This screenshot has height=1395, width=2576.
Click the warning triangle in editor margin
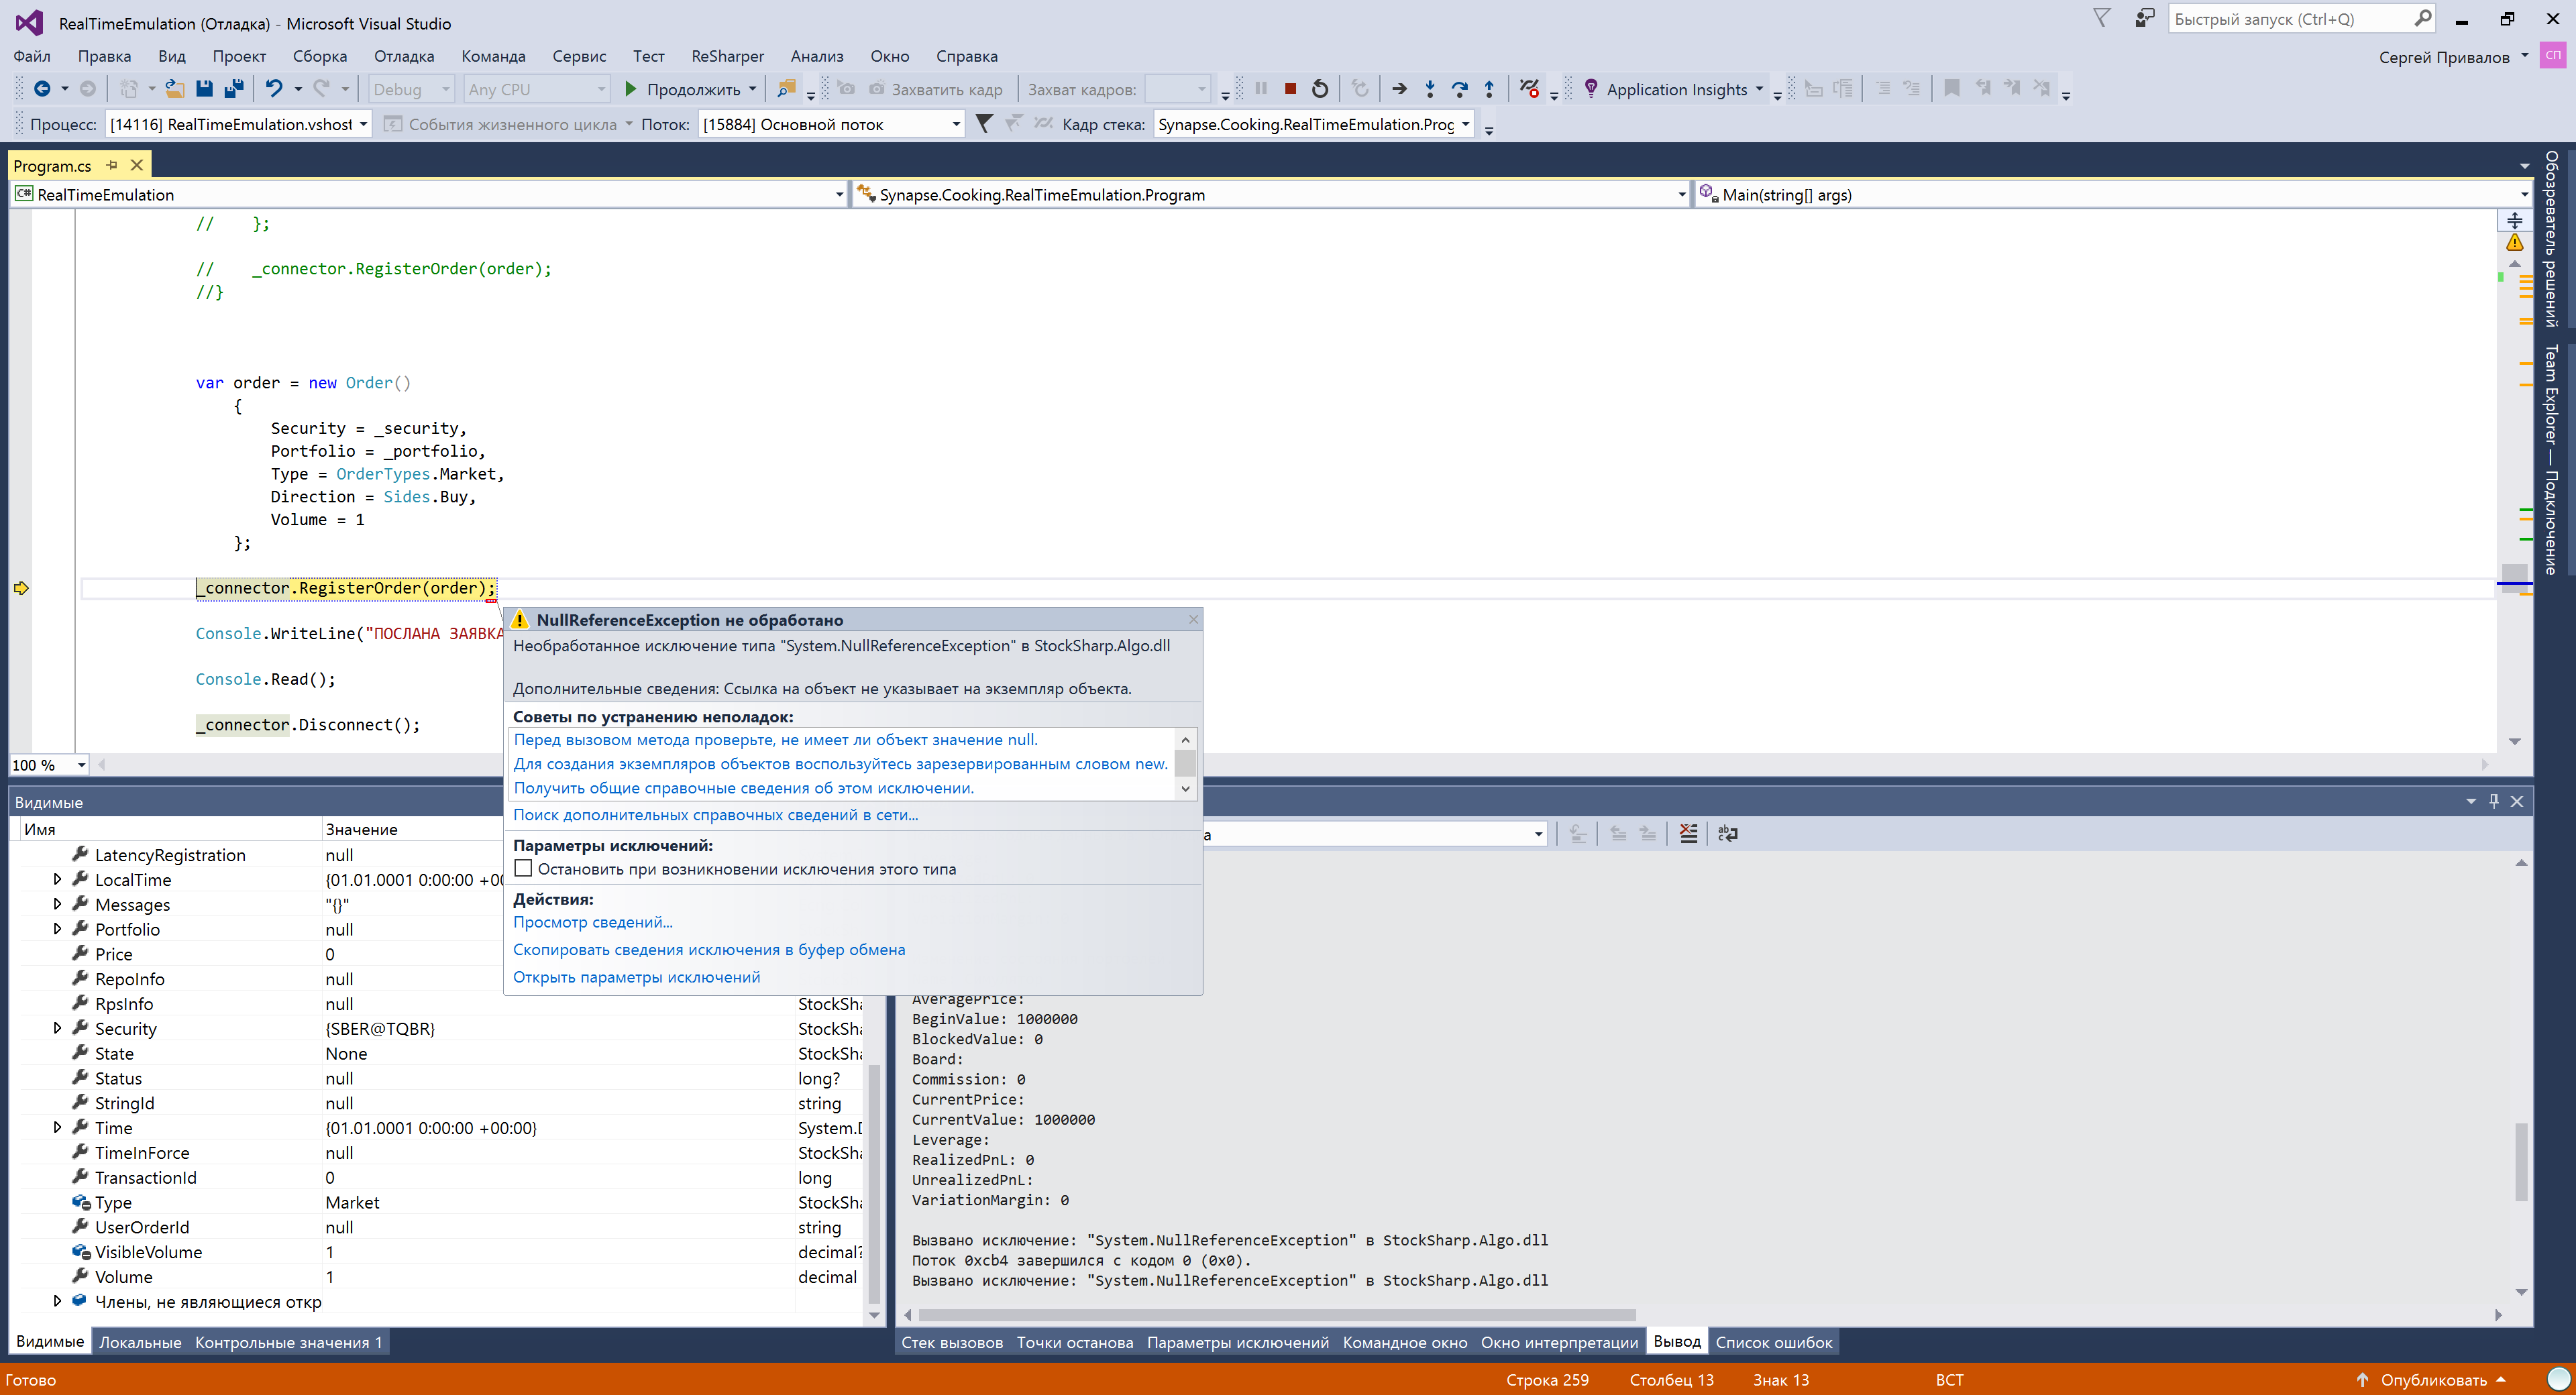[2514, 243]
